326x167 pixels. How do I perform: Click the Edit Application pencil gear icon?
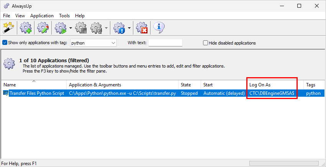43,28
